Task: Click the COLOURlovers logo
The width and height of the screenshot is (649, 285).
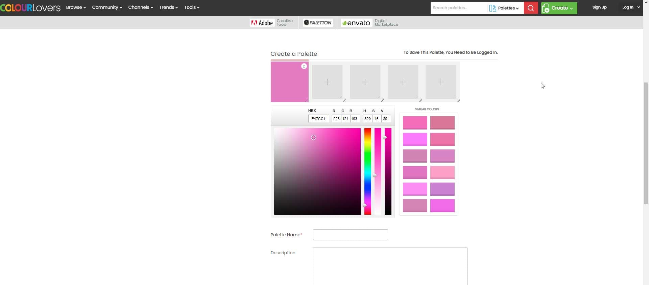Action: 30,7
